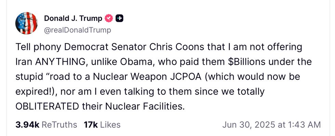Click the black plus badge icon
Image resolution: width=335 pixels, height=136 pixels.
click(119, 19)
